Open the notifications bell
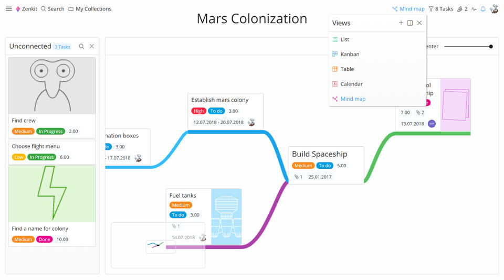The width and height of the screenshot is (504, 280). (x=483, y=9)
